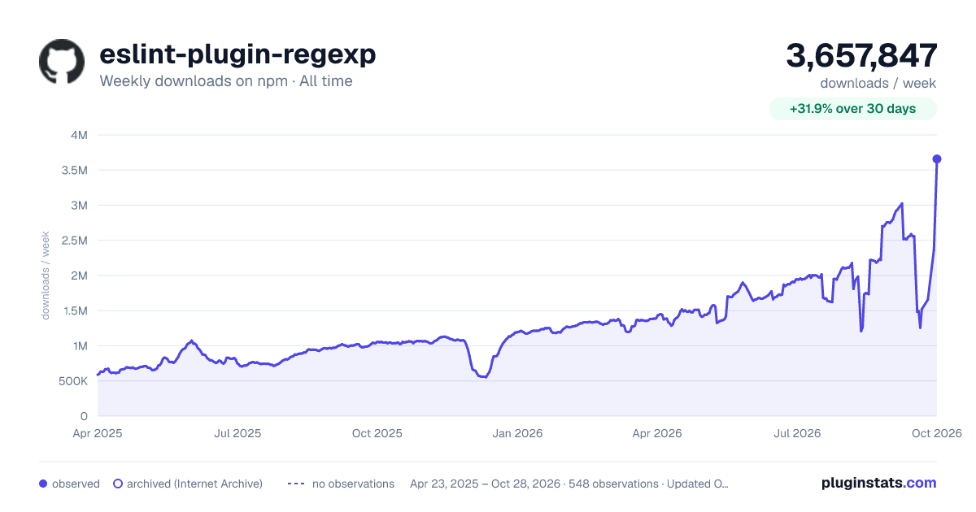The height and width of the screenshot is (512, 976).
Task: Click the 2M y-axis label
Action: click(x=80, y=276)
